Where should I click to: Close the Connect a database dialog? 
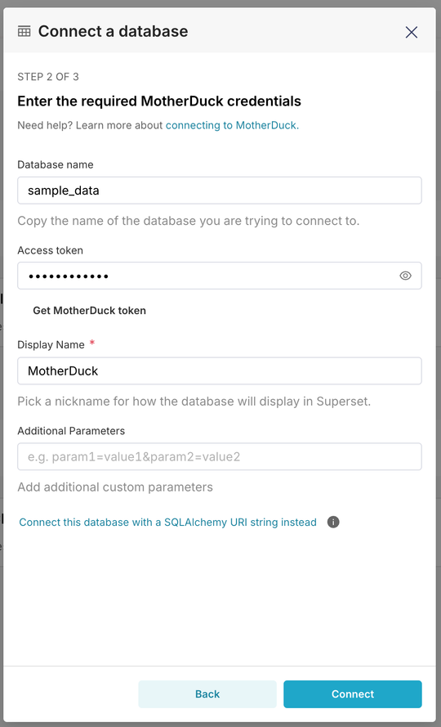(x=412, y=32)
